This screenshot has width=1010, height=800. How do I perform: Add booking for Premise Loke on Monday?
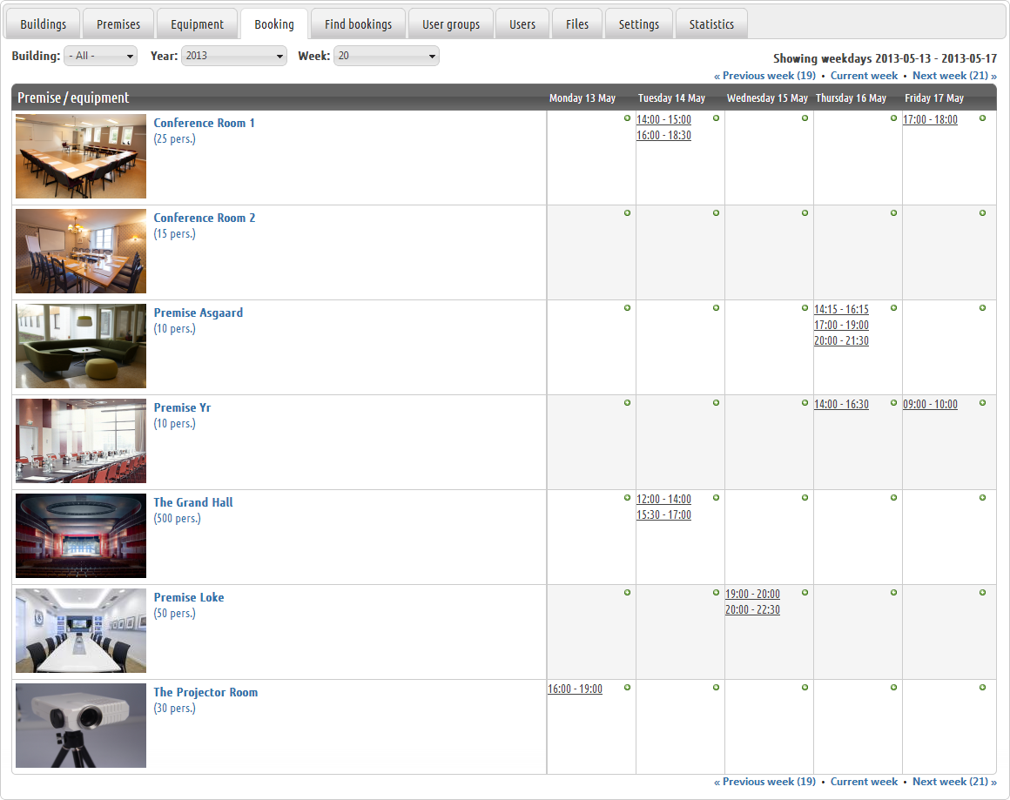628,593
